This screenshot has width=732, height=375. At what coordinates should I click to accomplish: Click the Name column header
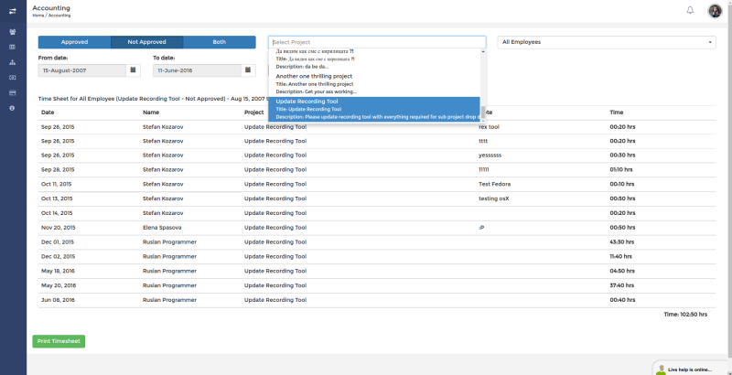tap(151, 112)
